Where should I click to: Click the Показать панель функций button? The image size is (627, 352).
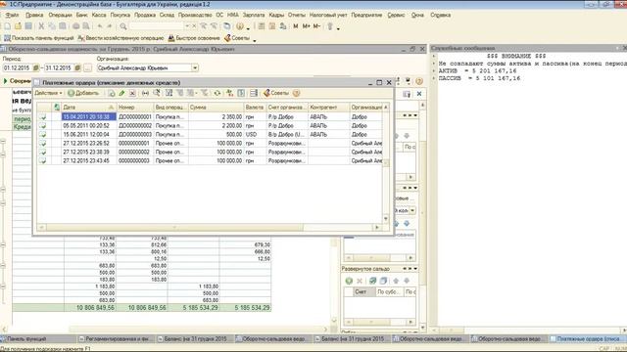(x=39, y=38)
